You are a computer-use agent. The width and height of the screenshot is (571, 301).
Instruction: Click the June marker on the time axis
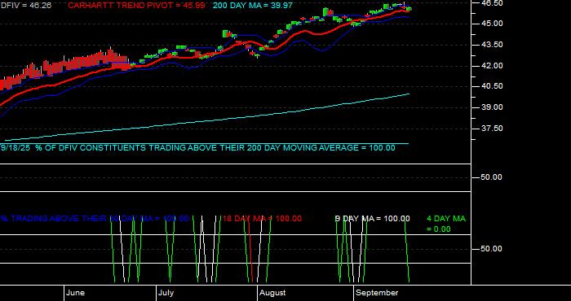(x=76, y=293)
